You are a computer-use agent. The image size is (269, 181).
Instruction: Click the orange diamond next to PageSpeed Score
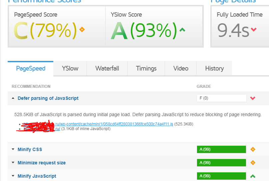point(82,30)
